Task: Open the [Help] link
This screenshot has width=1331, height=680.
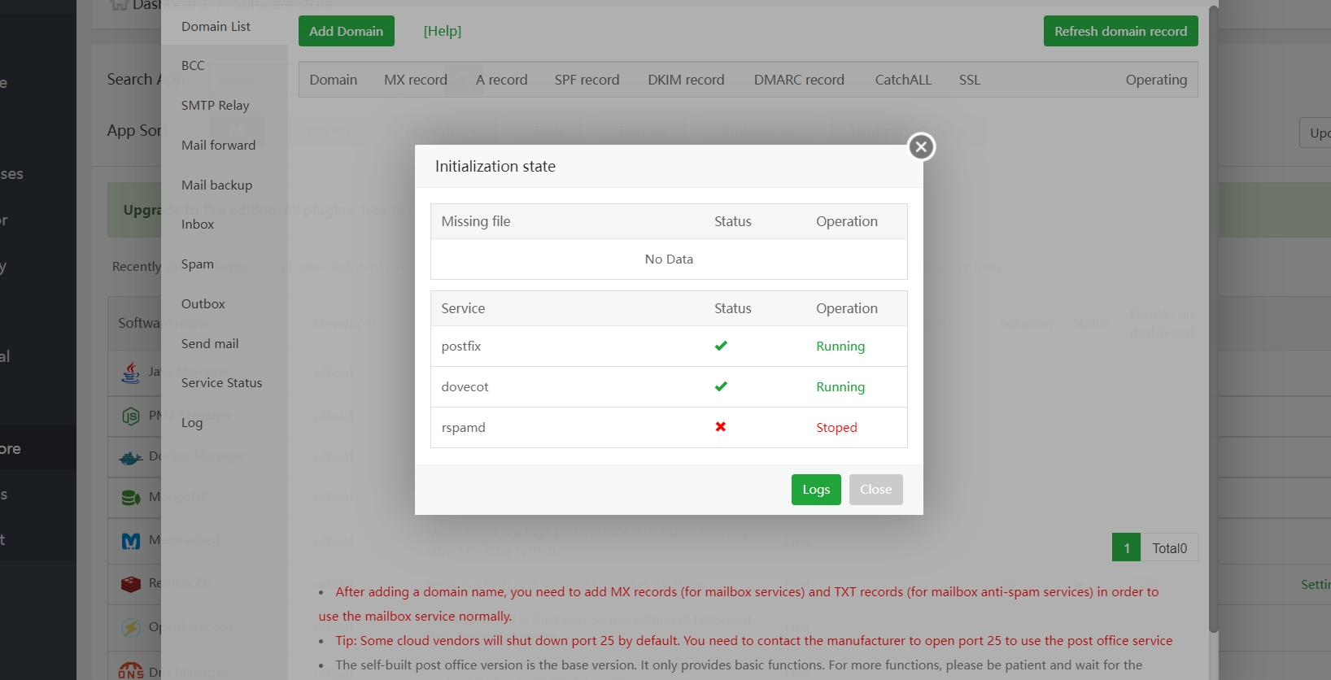Action: tap(442, 31)
